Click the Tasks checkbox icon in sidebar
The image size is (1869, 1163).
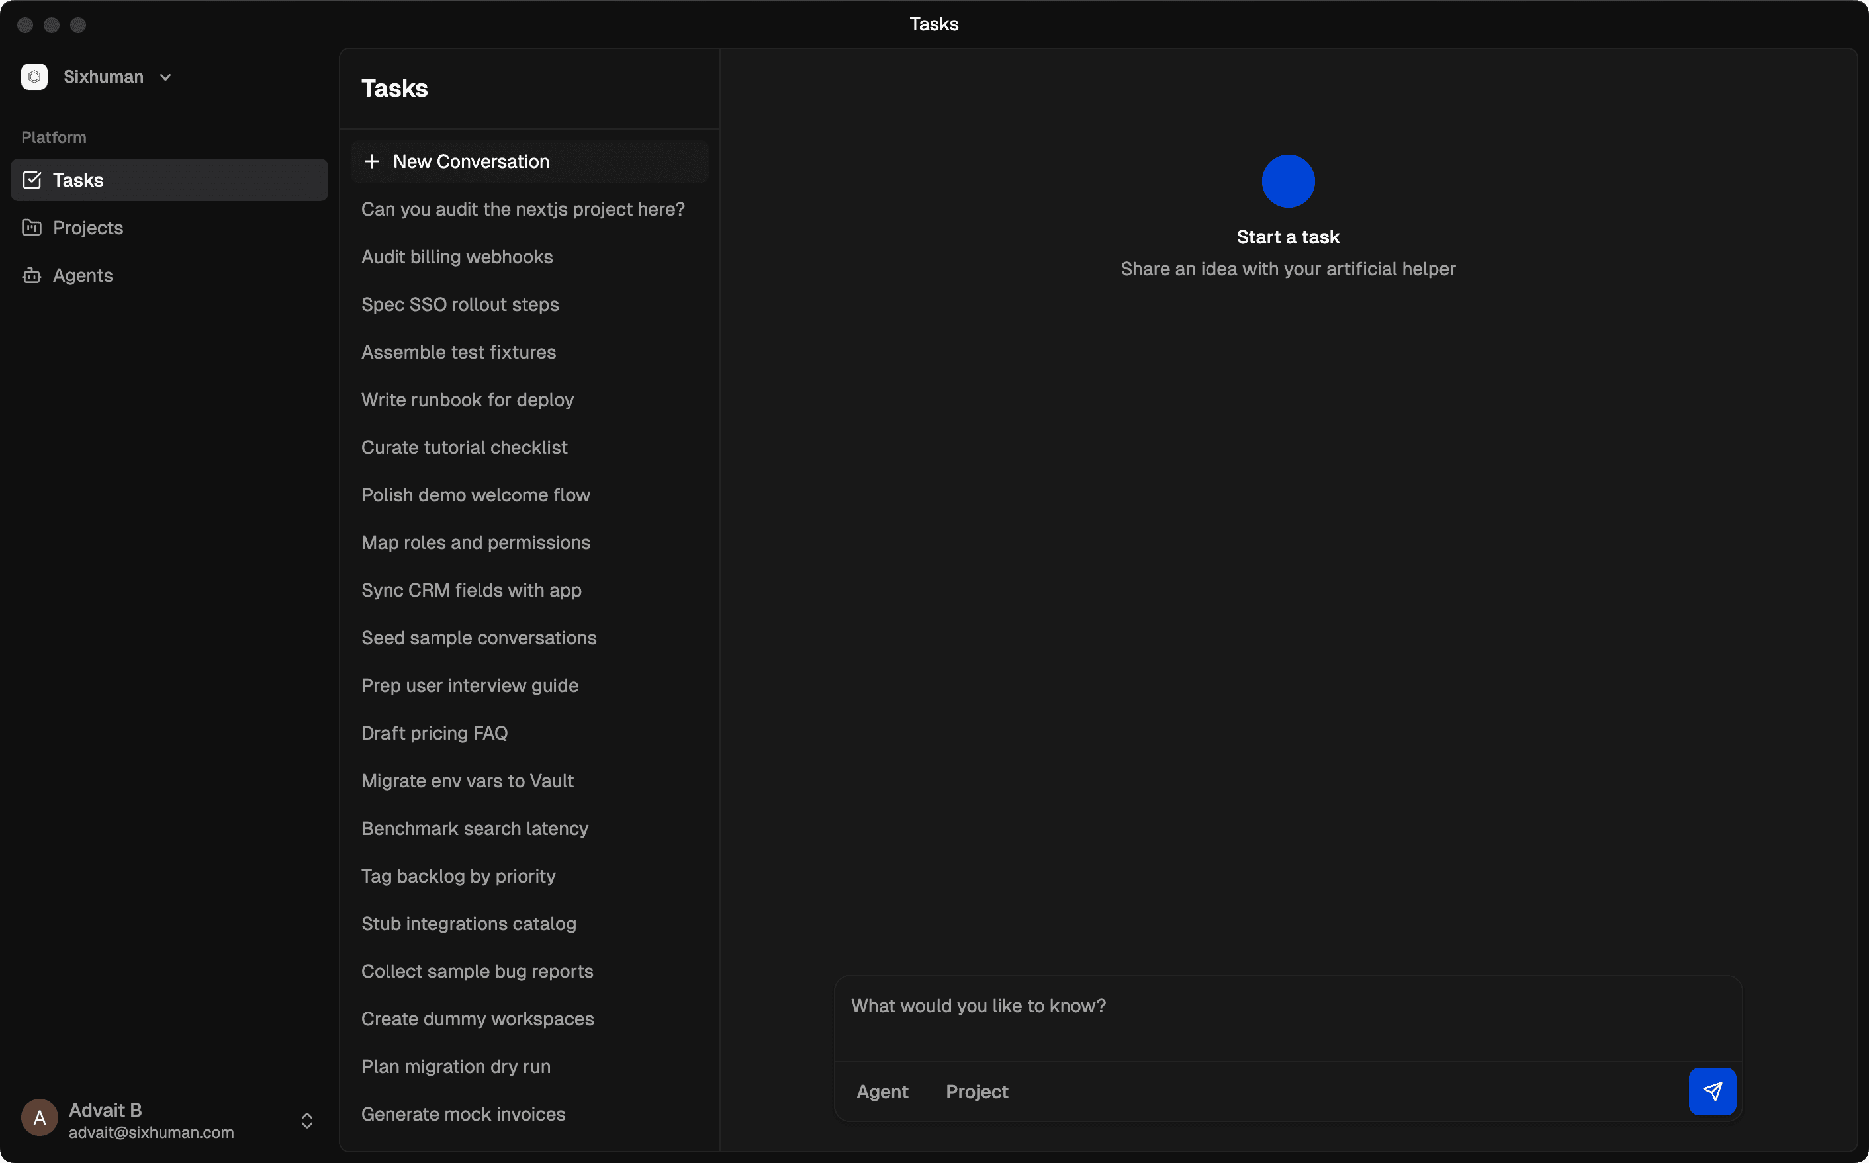pyautogui.click(x=32, y=180)
